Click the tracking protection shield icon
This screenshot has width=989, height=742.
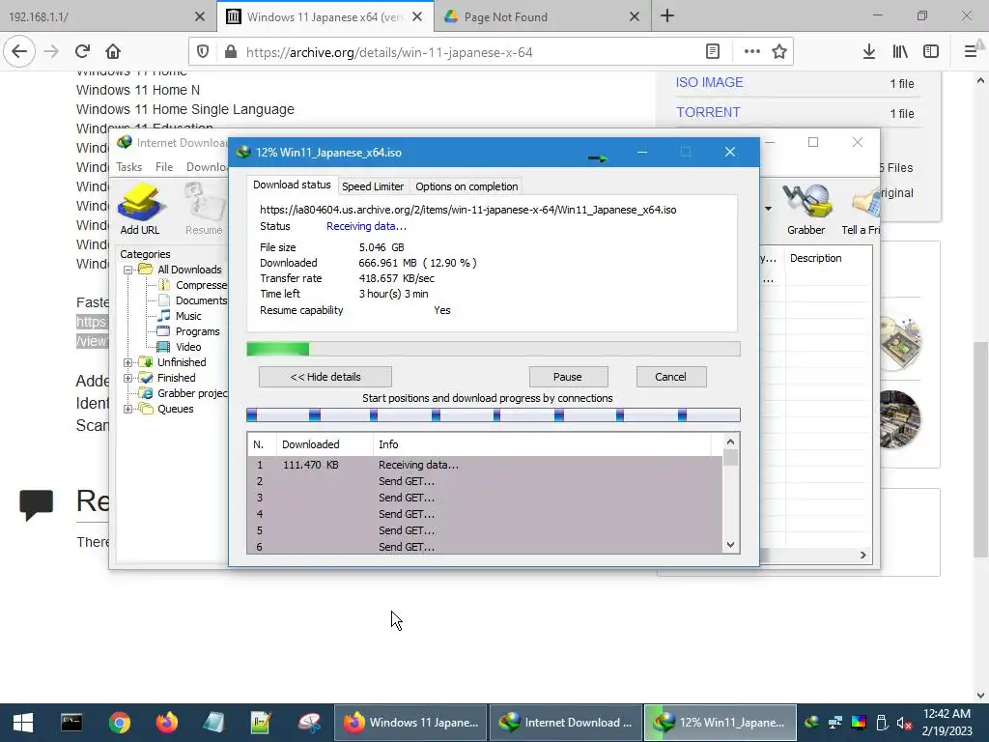tap(203, 52)
